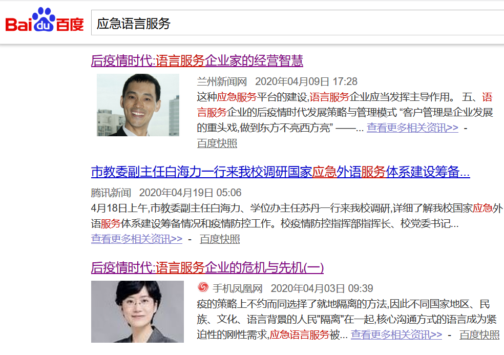
Task: Click the red 手机凤凰网 swirl icon
Action: (x=203, y=288)
